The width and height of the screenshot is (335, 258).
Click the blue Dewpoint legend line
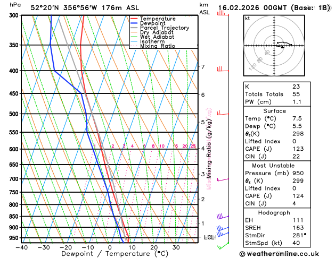click(x=134, y=23)
